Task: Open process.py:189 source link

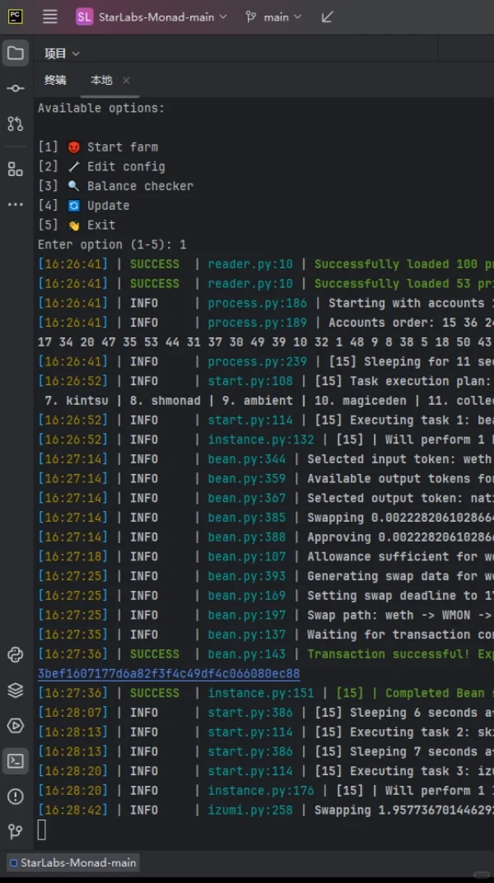Action: click(x=258, y=323)
